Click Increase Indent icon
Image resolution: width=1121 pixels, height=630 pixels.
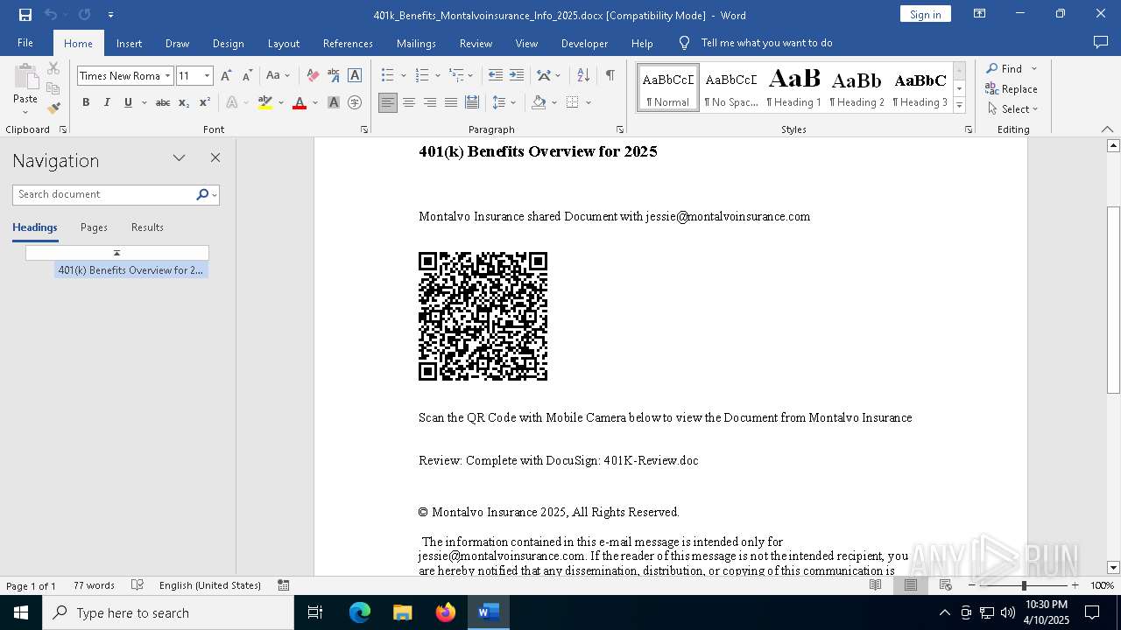click(517, 76)
